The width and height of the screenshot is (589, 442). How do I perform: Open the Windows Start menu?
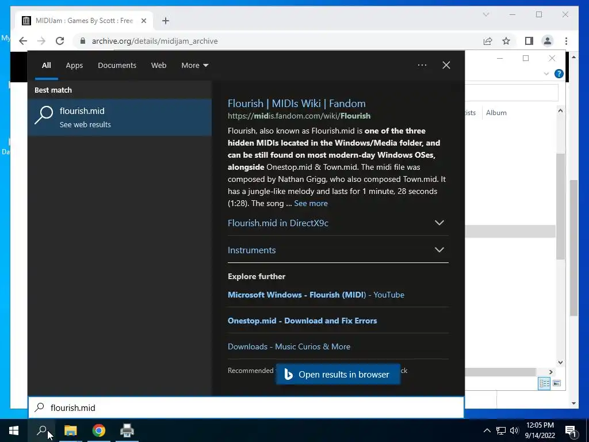(14, 430)
